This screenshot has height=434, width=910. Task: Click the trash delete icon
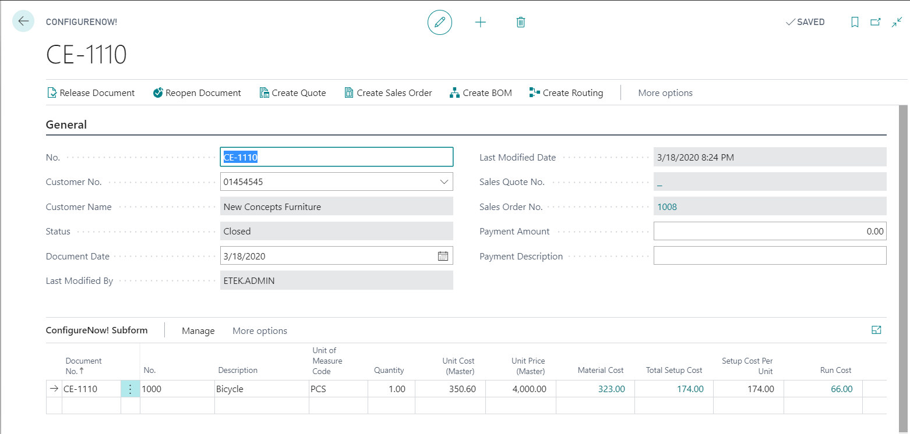521,22
